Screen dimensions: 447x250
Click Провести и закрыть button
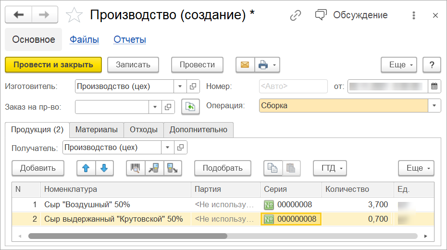tap(53, 65)
